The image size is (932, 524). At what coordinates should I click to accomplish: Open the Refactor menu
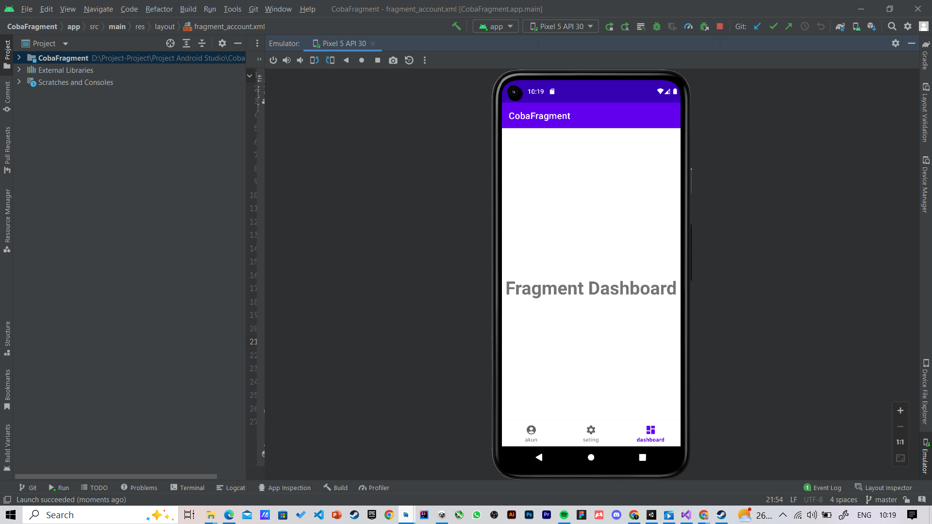coord(159,9)
